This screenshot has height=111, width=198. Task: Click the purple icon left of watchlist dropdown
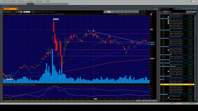[x=161, y=12]
